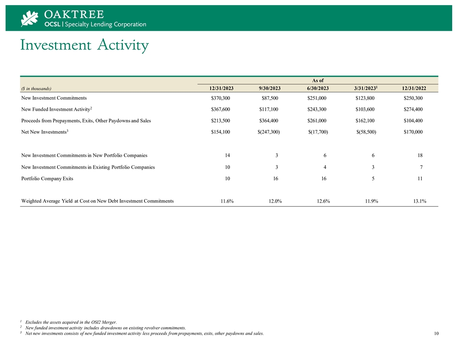Image resolution: width=457 pixels, height=353 pixels.
Task: Click the 13.1% weighted average yield value
Action: pyautogui.click(x=417, y=201)
